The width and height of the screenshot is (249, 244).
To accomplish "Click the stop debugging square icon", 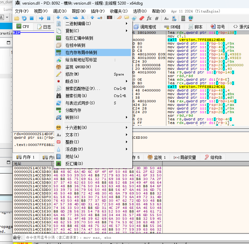I will coord(32,18).
